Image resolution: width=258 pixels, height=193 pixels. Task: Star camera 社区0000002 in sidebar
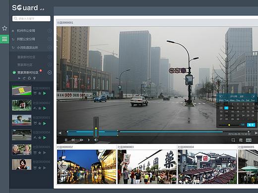40,108
